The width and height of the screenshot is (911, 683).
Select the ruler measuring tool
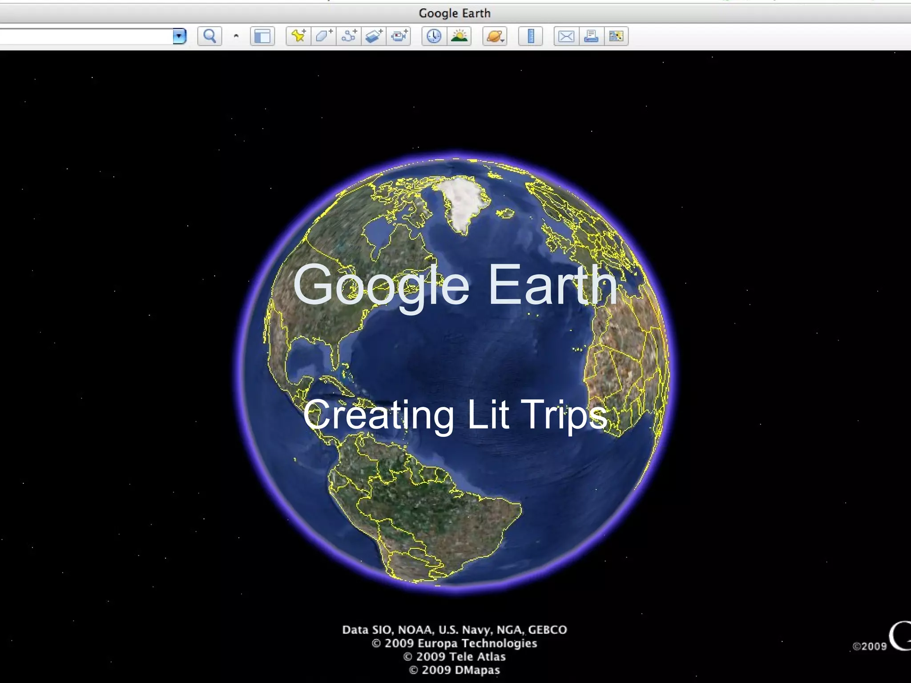click(530, 36)
